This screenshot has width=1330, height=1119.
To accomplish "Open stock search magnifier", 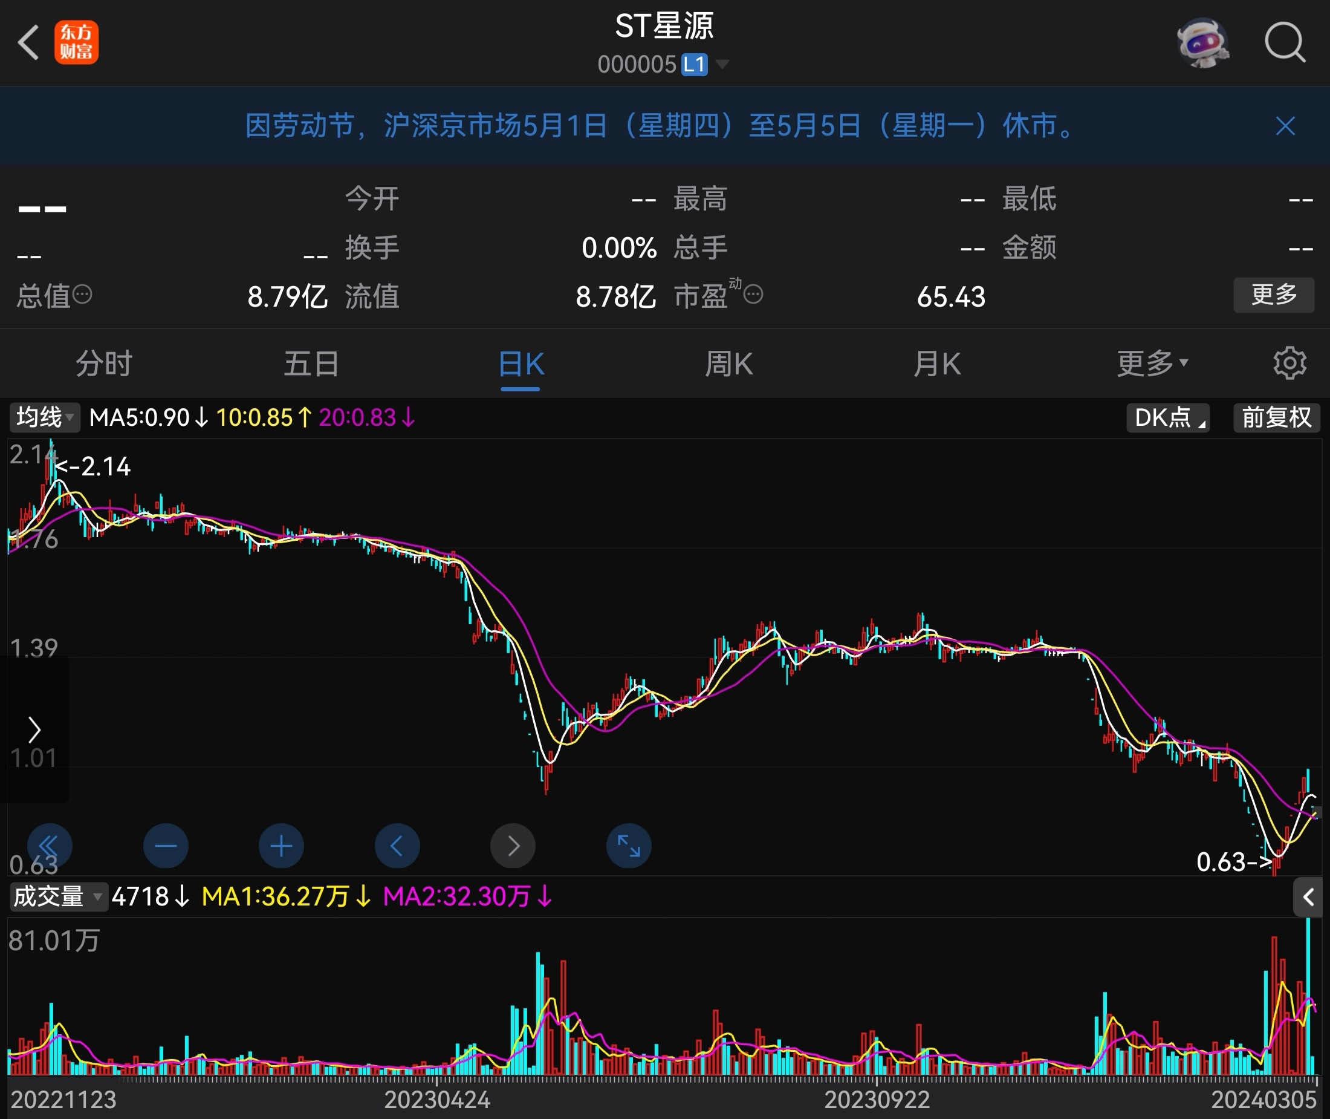I will point(1285,42).
